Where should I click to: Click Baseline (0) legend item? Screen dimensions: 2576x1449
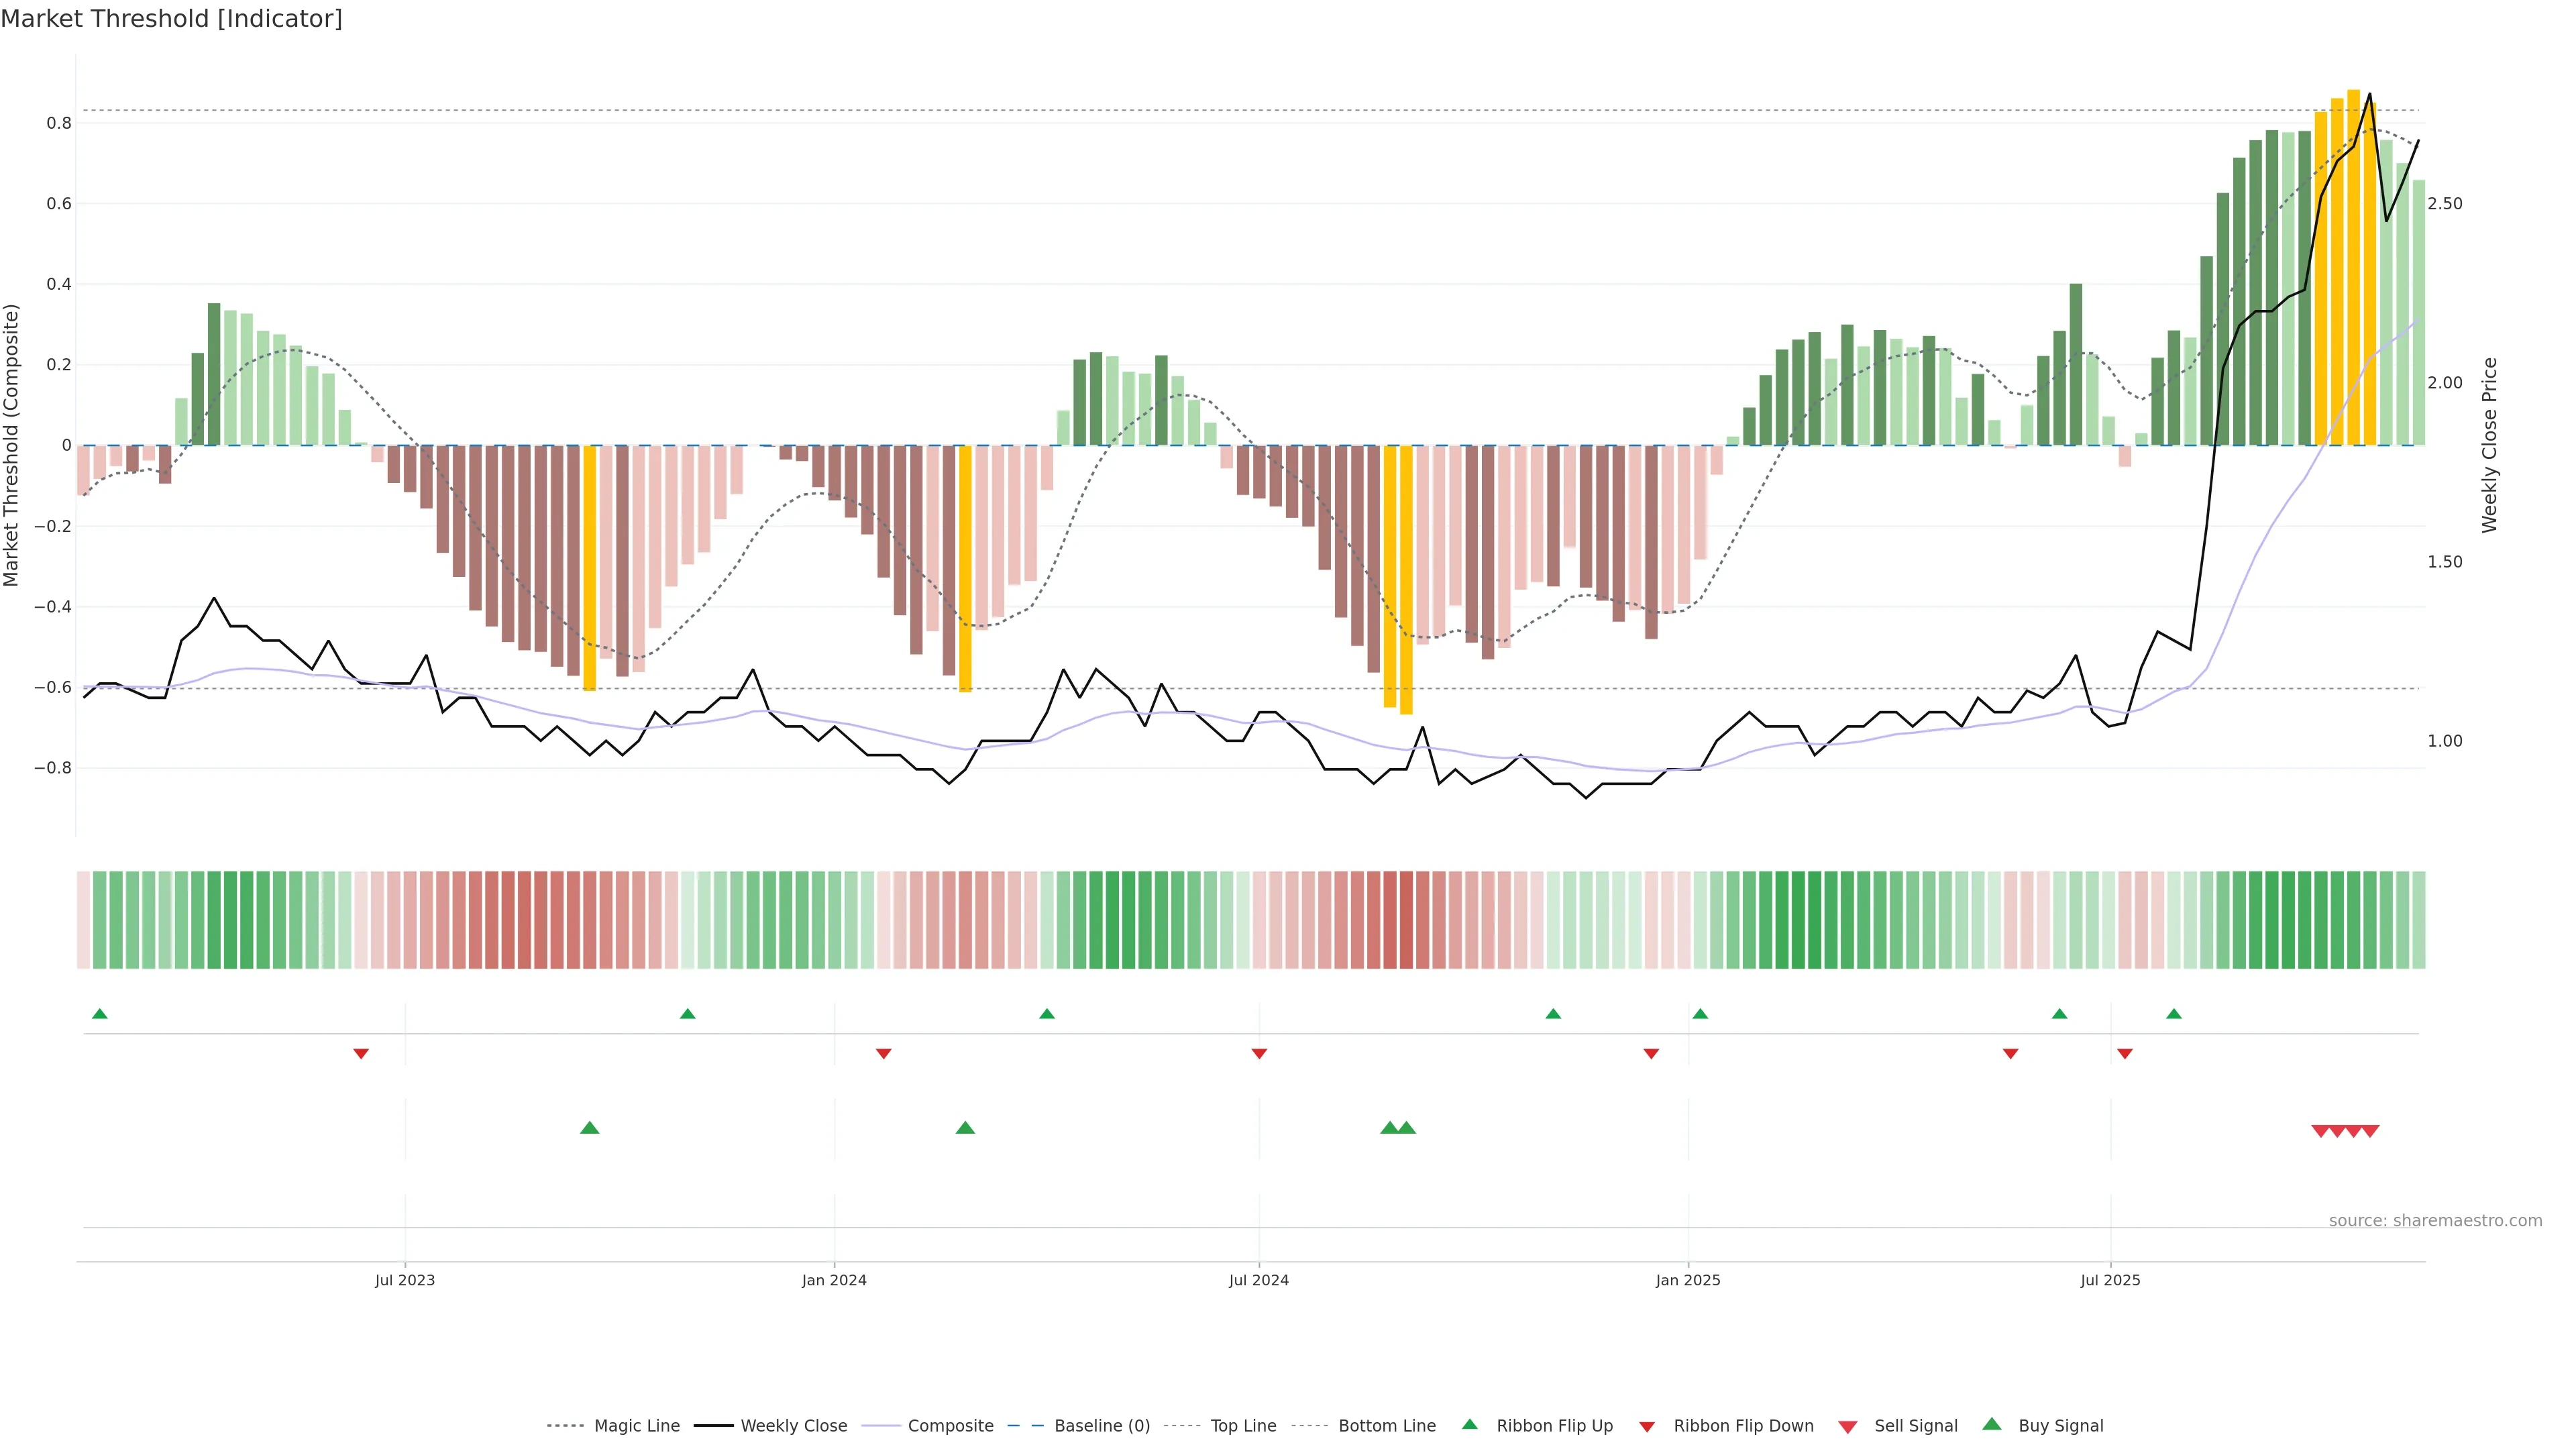1101,1426
